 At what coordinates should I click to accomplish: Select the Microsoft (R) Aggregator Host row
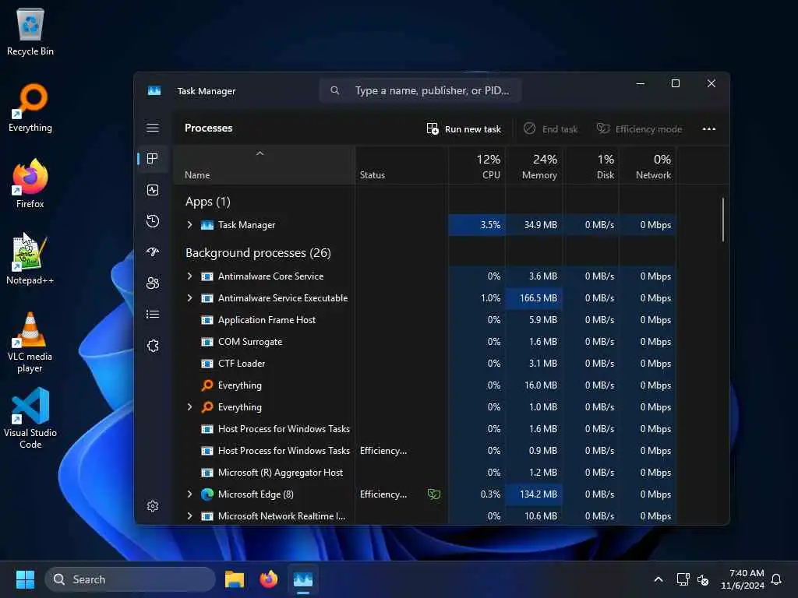[x=425, y=473]
